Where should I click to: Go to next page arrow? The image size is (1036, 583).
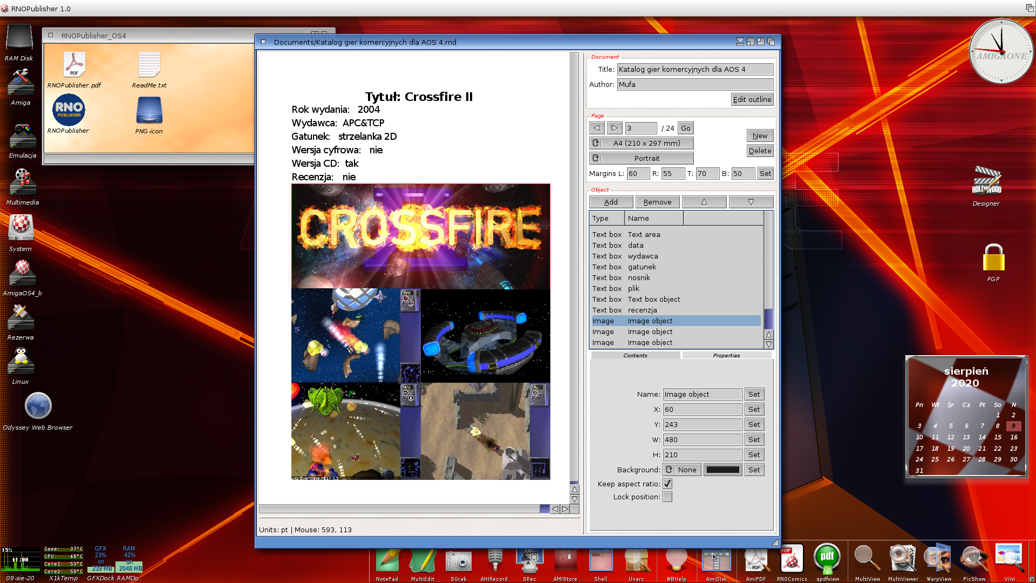614,128
